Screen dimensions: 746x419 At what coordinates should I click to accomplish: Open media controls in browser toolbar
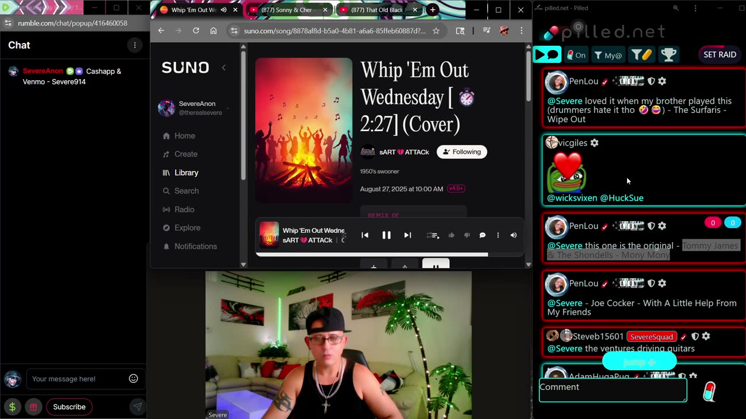pyautogui.click(x=487, y=31)
